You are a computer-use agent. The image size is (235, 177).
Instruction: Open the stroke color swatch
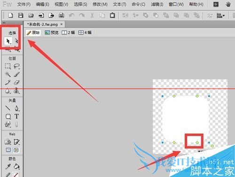pyautogui.click(x=16, y=175)
